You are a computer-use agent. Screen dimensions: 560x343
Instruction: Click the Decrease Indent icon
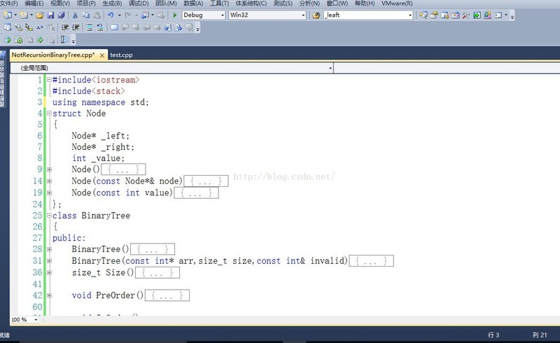[64, 27]
